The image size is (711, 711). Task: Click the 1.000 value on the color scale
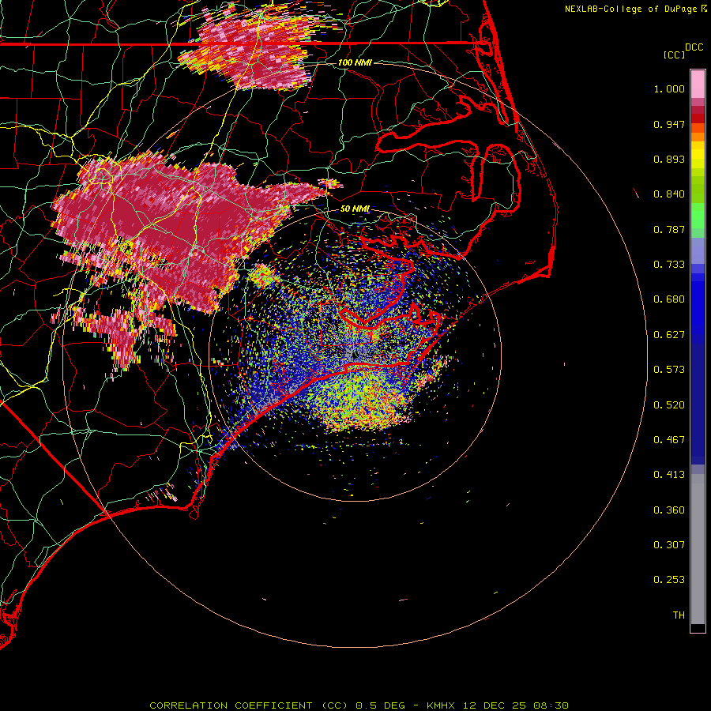[x=669, y=88]
